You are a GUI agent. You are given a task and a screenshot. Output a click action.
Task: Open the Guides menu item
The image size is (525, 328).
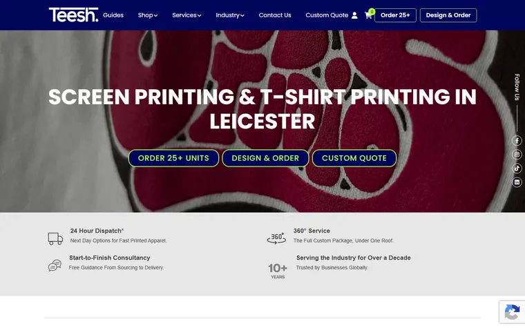pyautogui.click(x=113, y=15)
